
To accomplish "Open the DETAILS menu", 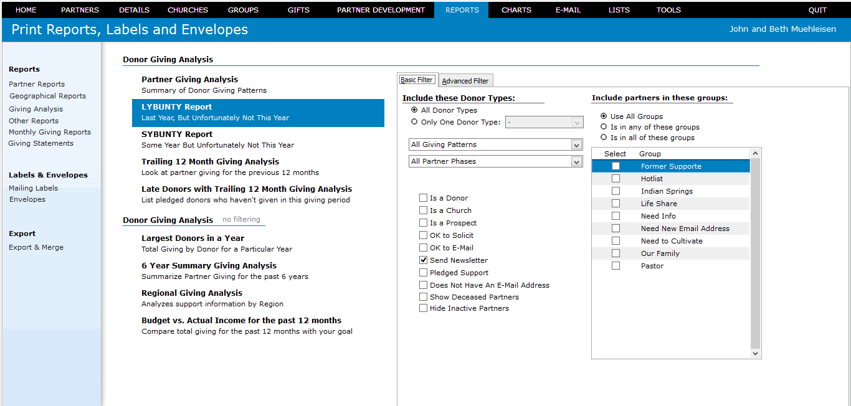I will pyautogui.click(x=134, y=10).
